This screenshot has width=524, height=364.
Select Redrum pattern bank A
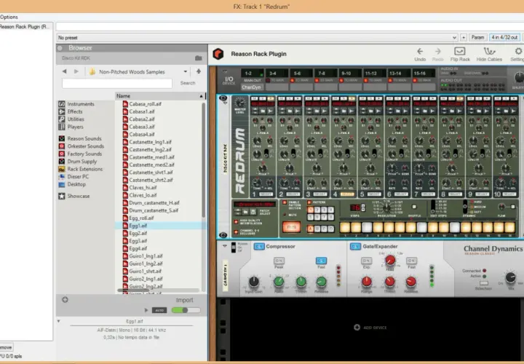311,229
